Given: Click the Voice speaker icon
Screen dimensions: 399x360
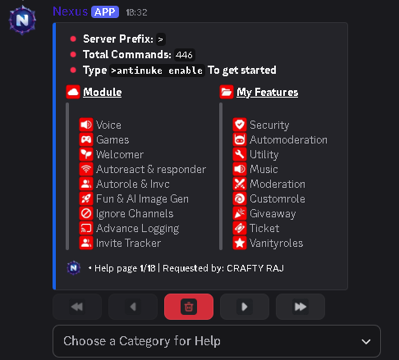Looking at the screenshot, I should (86, 125).
